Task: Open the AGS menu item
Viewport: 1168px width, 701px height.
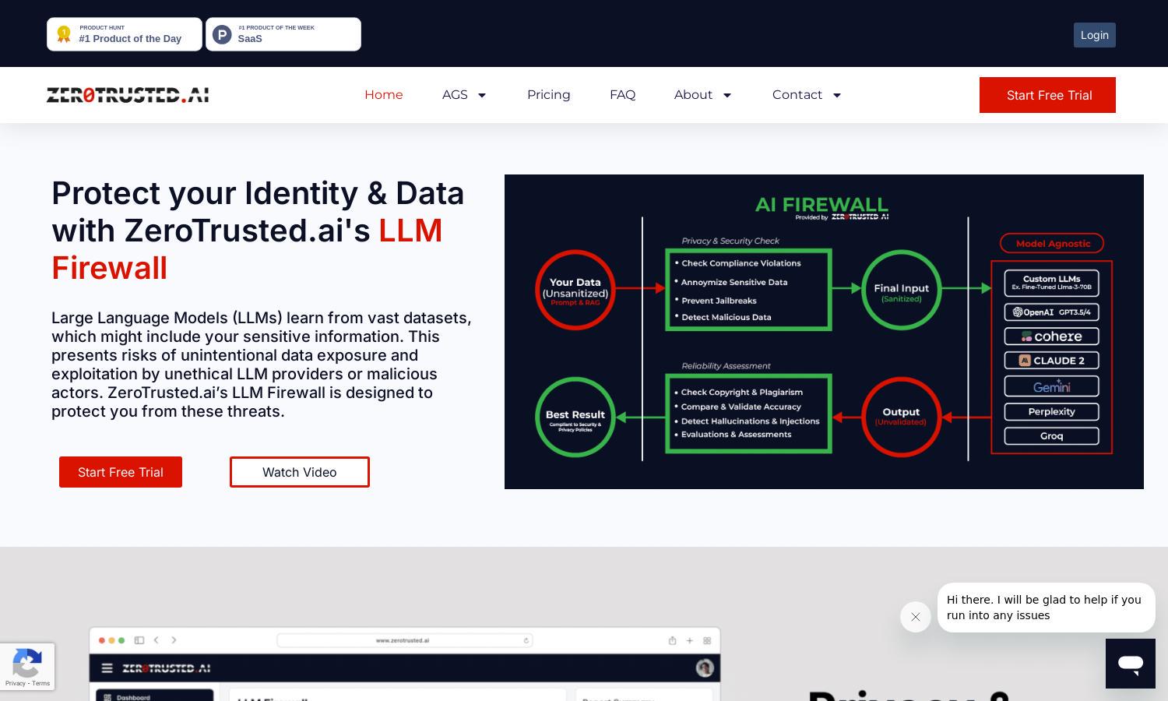Action: pos(455,95)
